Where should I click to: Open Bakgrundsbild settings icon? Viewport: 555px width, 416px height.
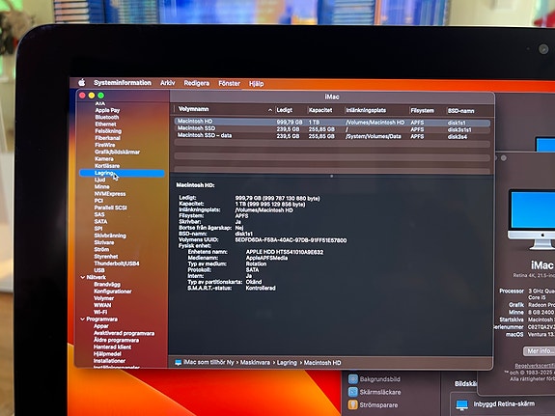(x=353, y=379)
